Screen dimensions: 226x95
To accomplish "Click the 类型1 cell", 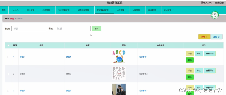I will [x=68, y=57].
